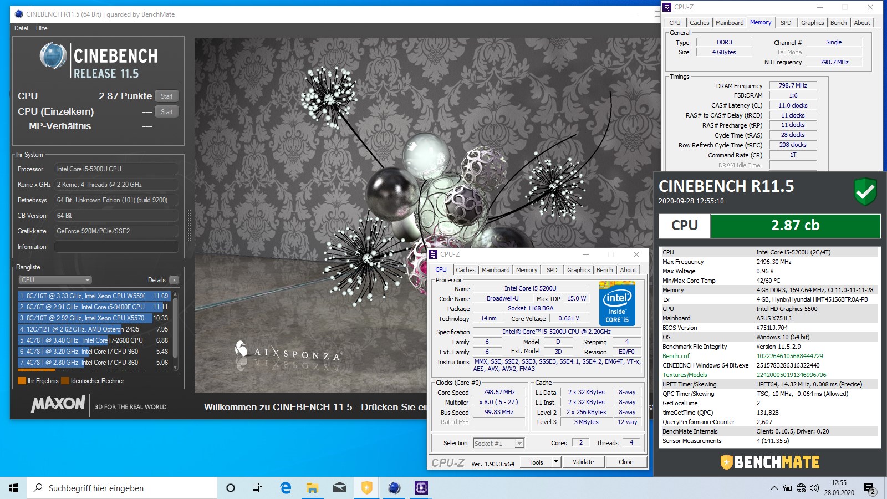Click the orange Ihr Ergebnis color swatch
The image size is (887, 499).
click(x=22, y=381)
